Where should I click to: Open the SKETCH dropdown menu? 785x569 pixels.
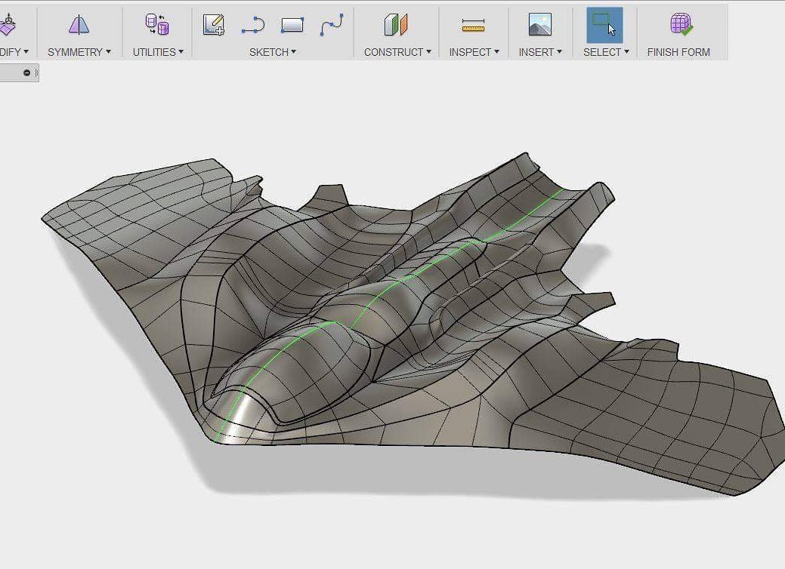(x=273, y=52)
